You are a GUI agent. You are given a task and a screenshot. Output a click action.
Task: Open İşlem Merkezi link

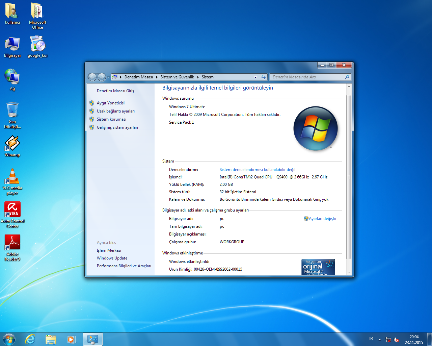(x=109, y=250)
